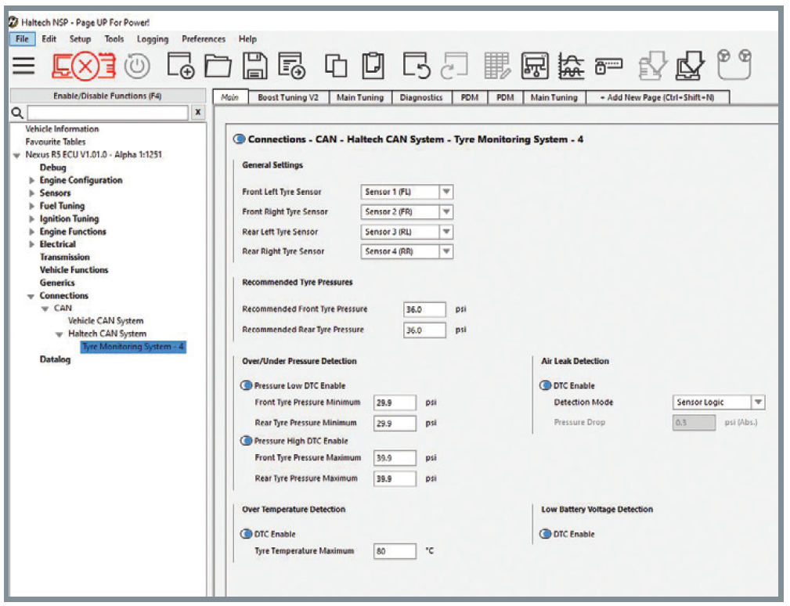Click the functions search input box
Viewport: 790px width, 606px height.
[107, 113]
